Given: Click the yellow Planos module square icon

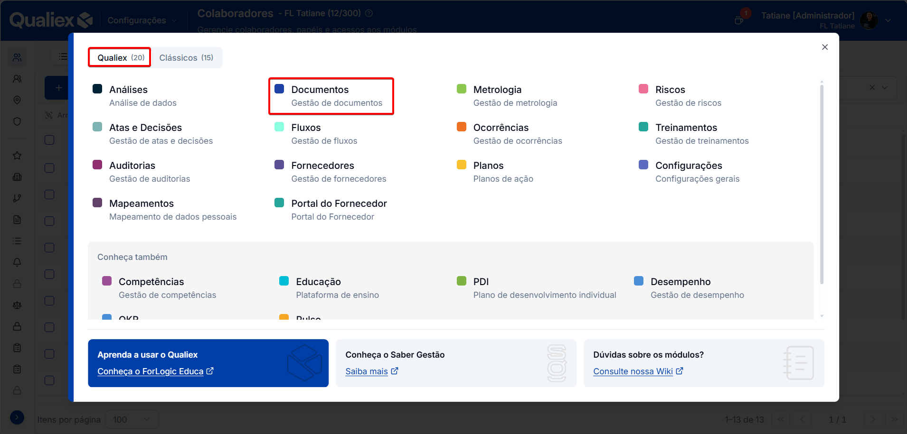Looking at the screenshot, I should pos(461,165).
